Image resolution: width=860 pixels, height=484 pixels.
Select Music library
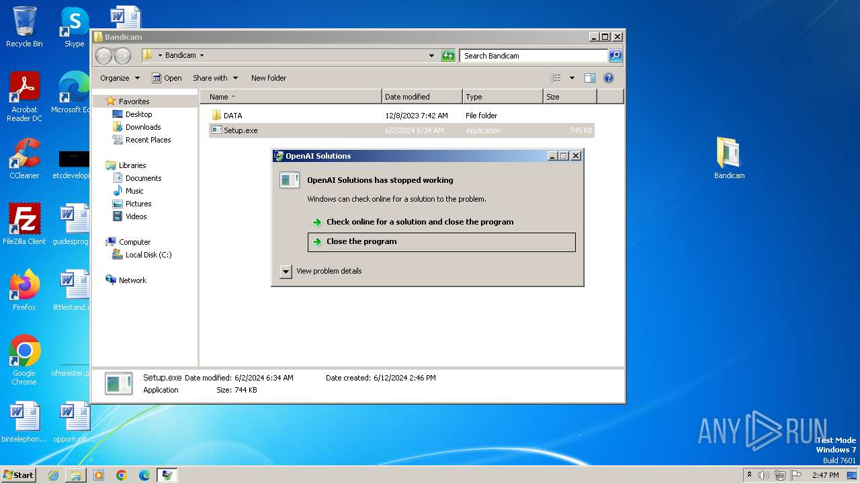click(134, 191)
